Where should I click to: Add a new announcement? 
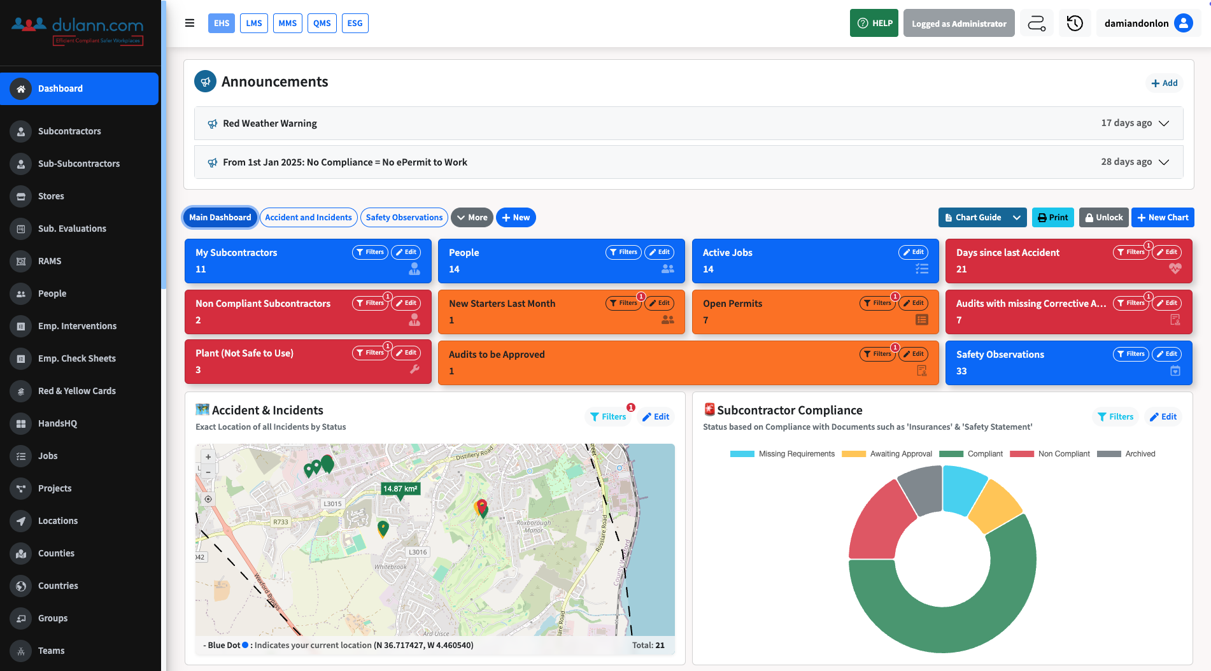[x=1165, y=83]
